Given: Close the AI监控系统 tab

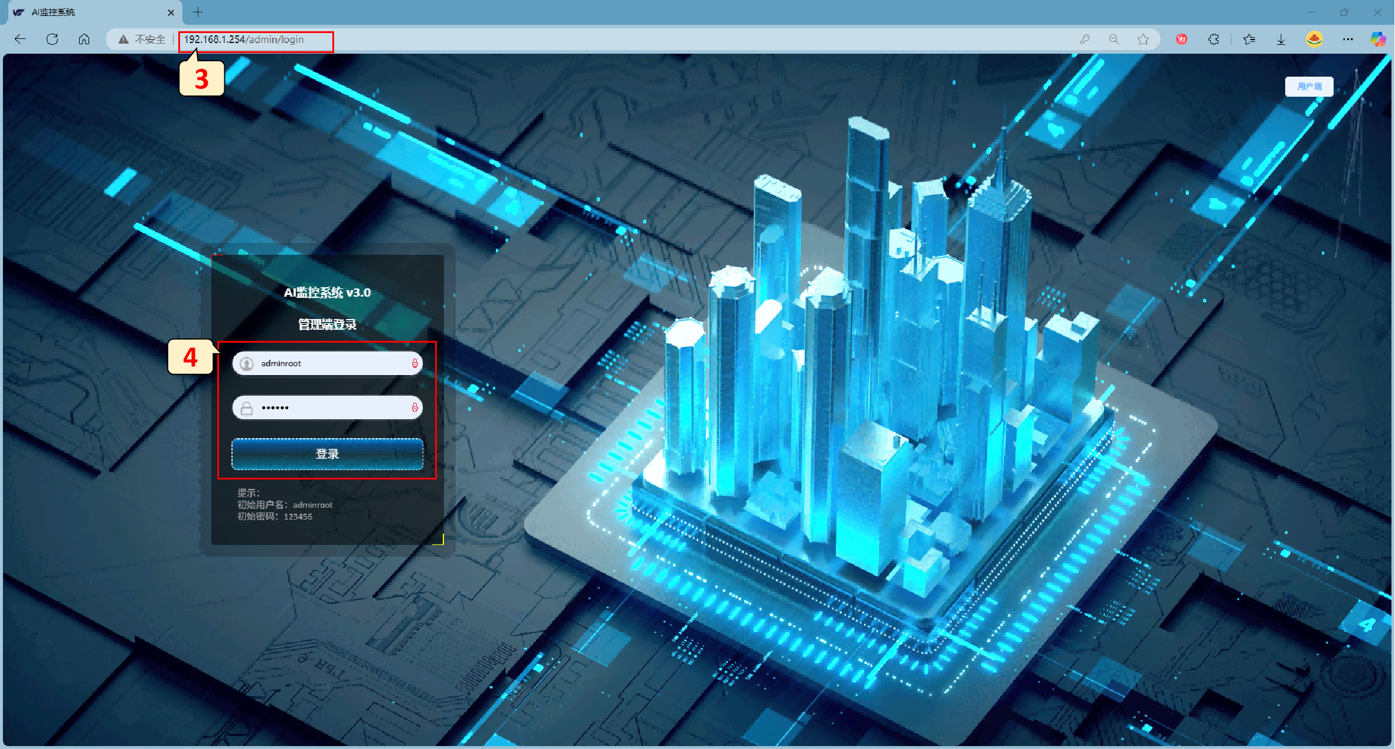Looking at the screenshot, I should (171, 12).
